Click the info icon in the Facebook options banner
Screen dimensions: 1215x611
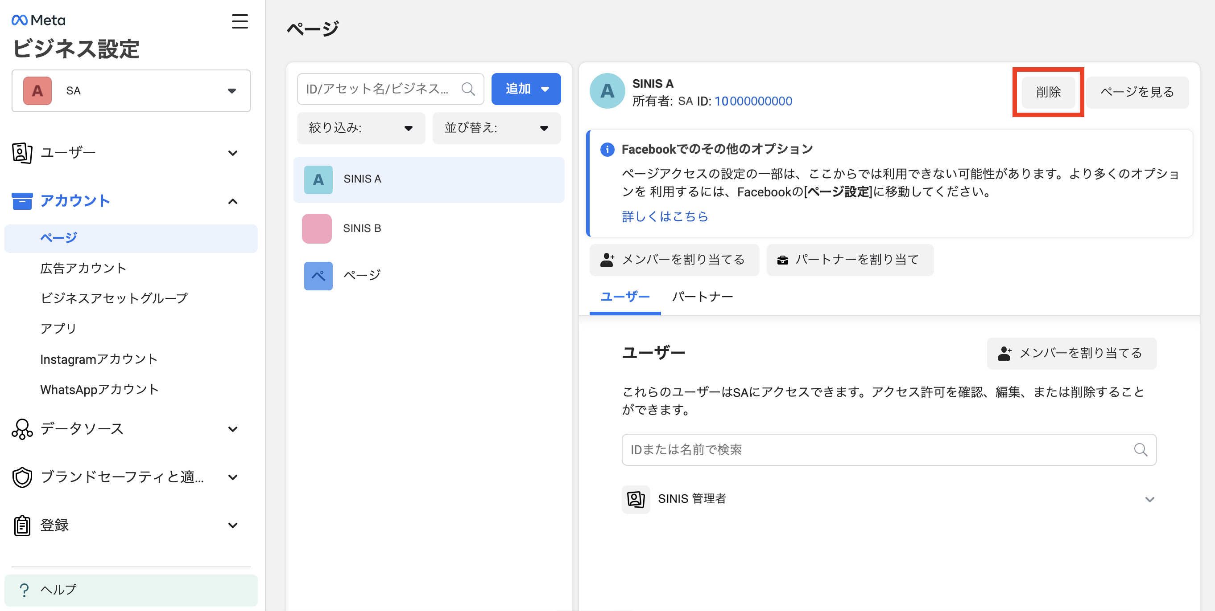(607, 149)
